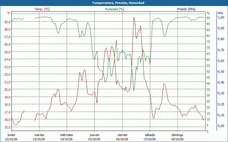The height and width of the screenshot is (142, 228).
Task: Click the 26,0 temperature axis value
Action: tap(7, 44)
